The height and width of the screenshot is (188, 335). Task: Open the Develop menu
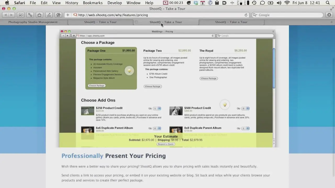click(x=115, y=3)
